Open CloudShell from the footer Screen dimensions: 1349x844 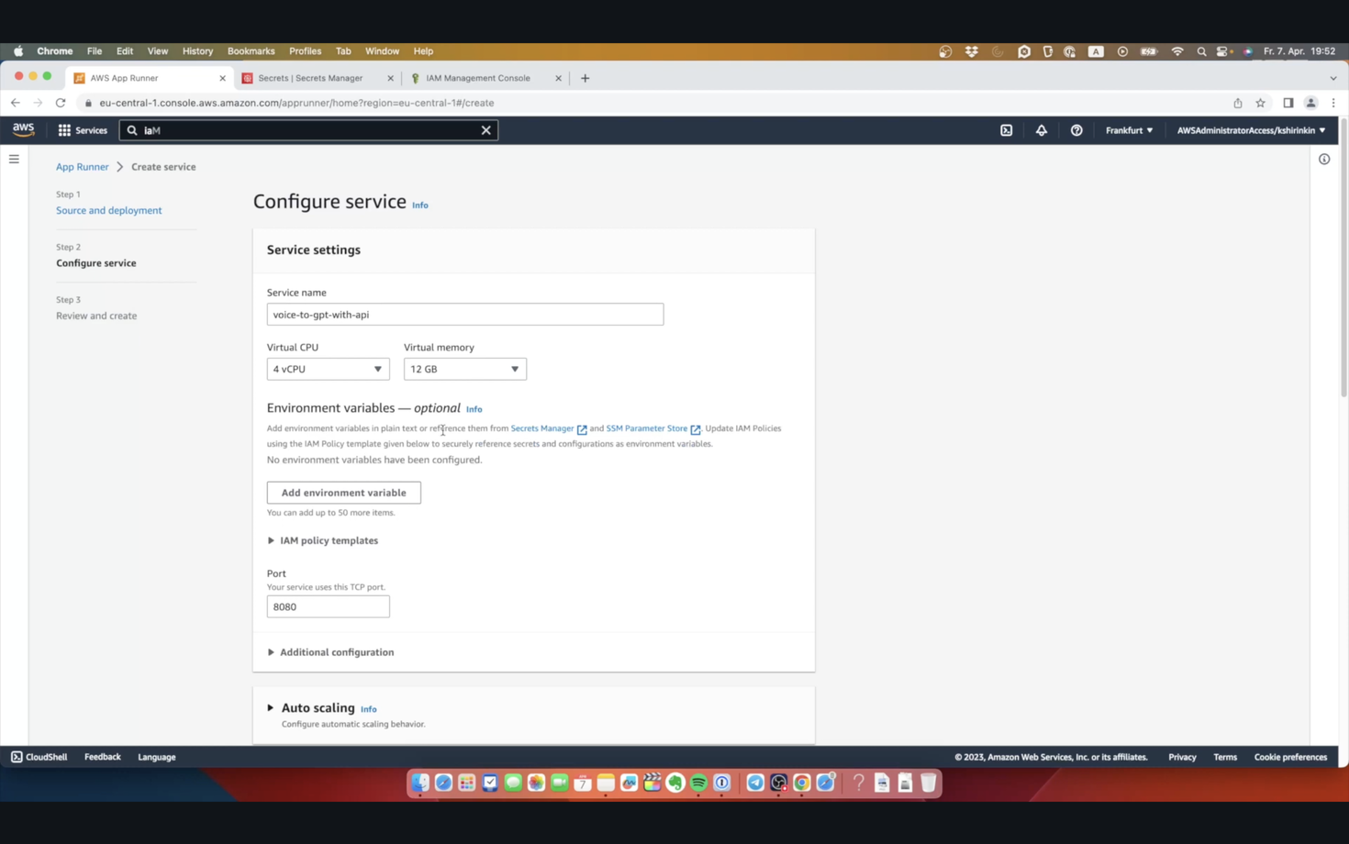(x=39, y=757)
